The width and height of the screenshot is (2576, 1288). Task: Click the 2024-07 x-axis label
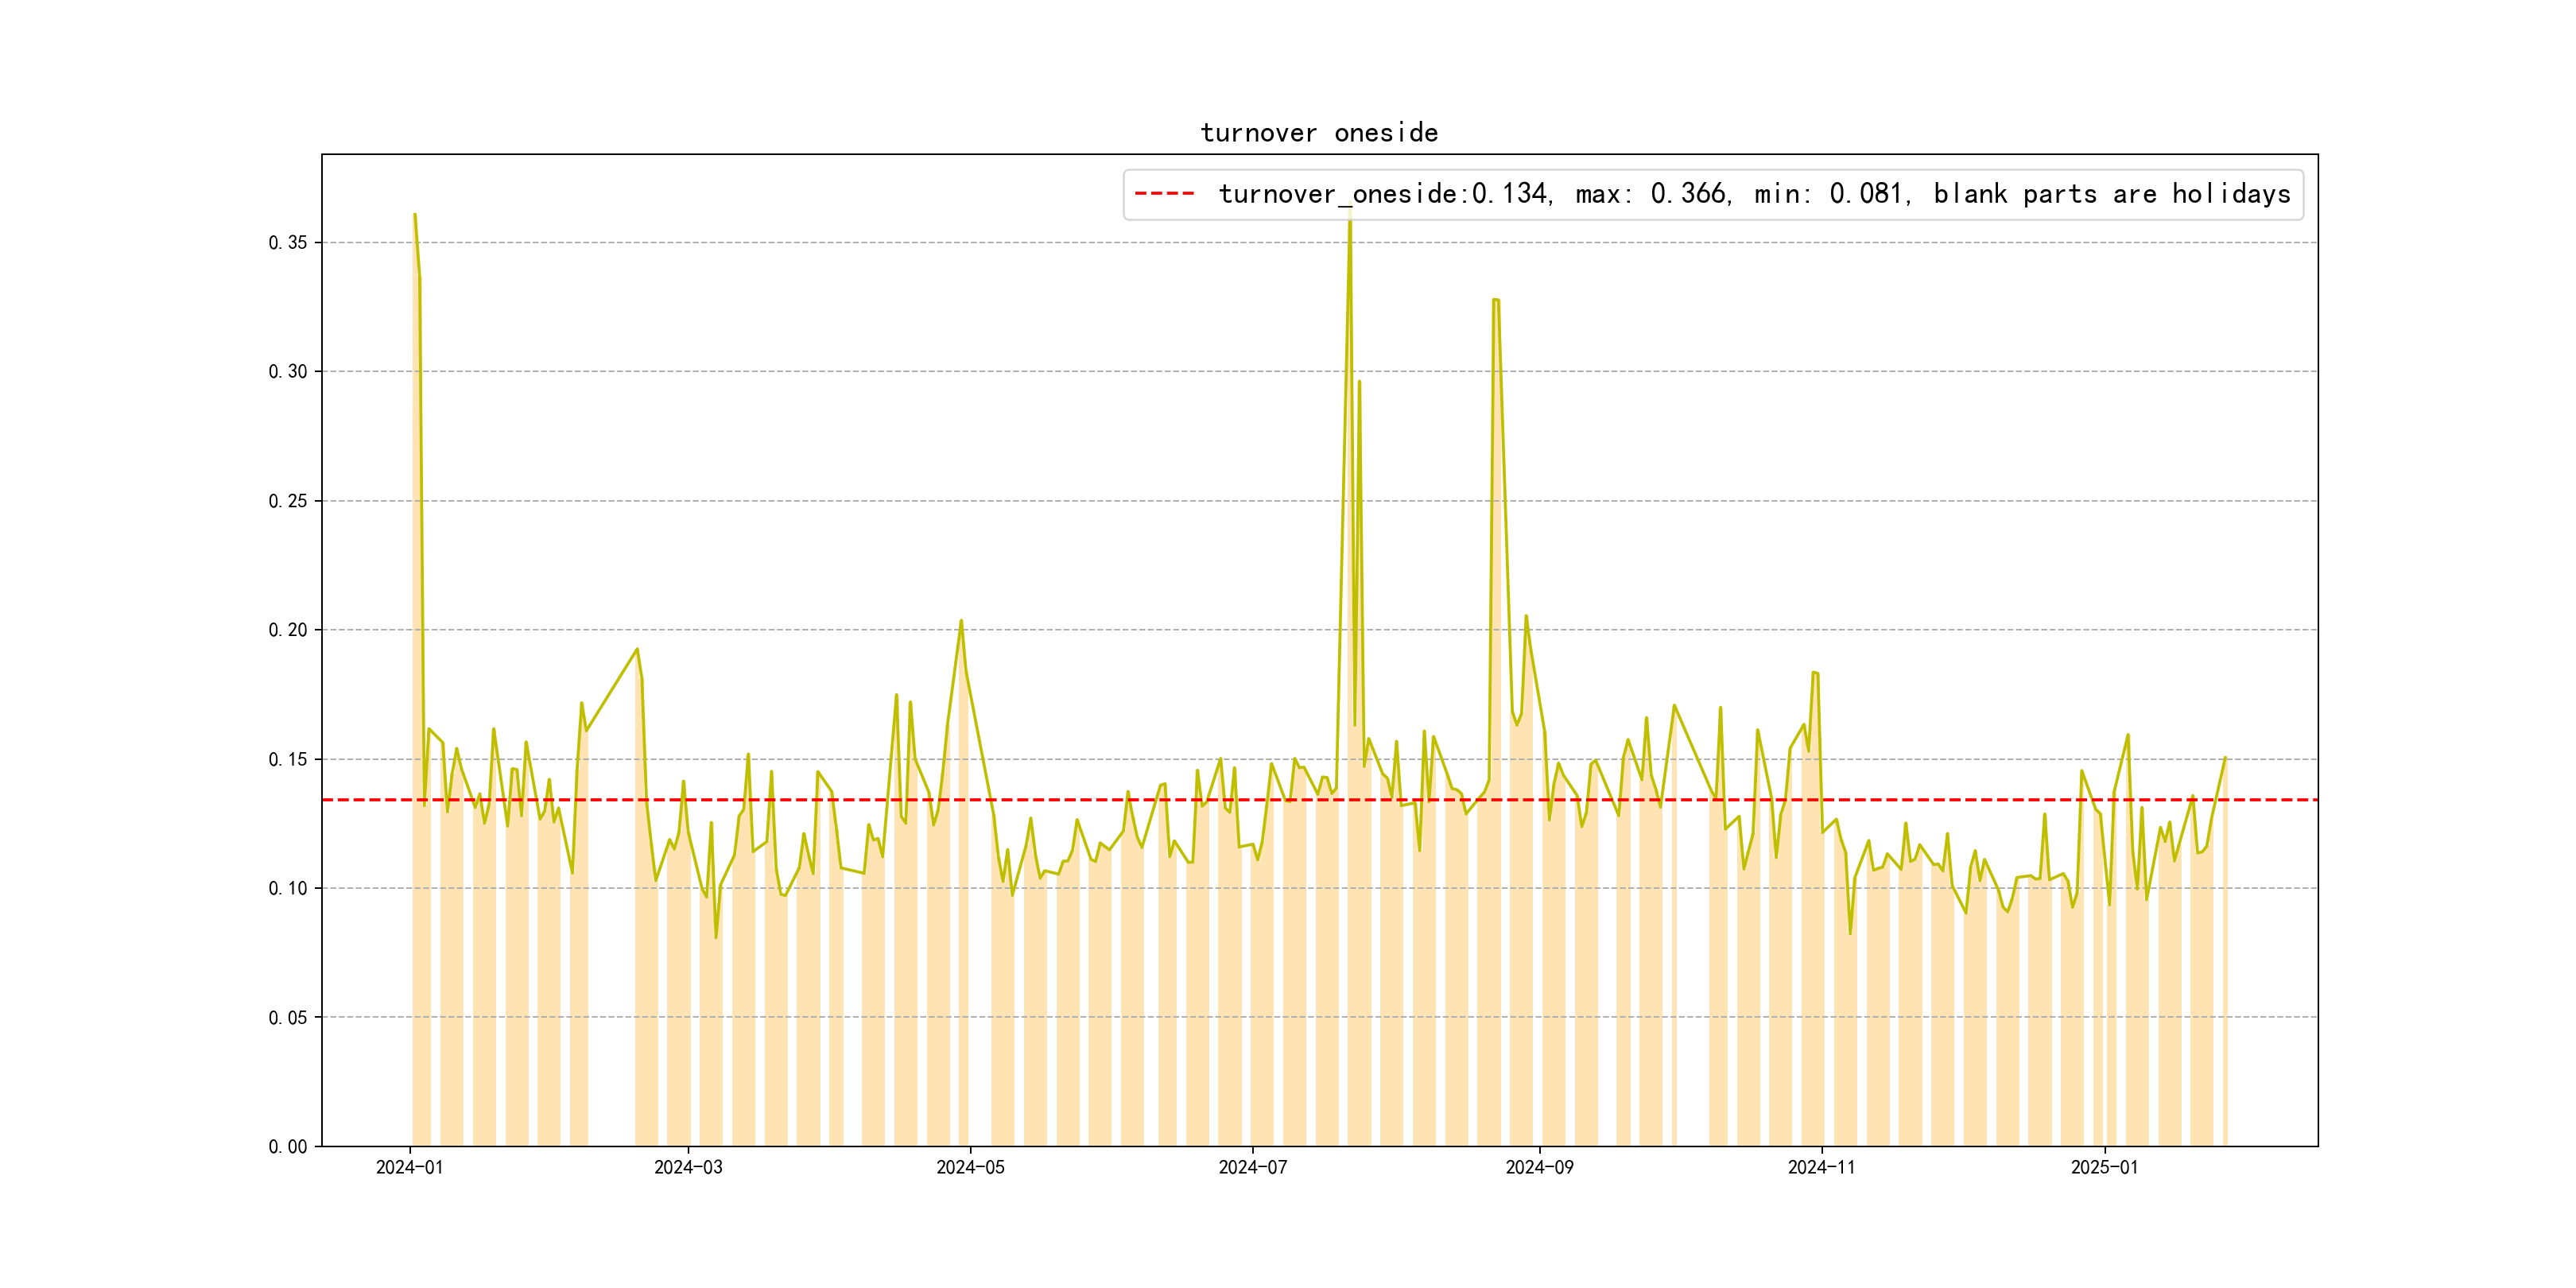(1252, 1167)
